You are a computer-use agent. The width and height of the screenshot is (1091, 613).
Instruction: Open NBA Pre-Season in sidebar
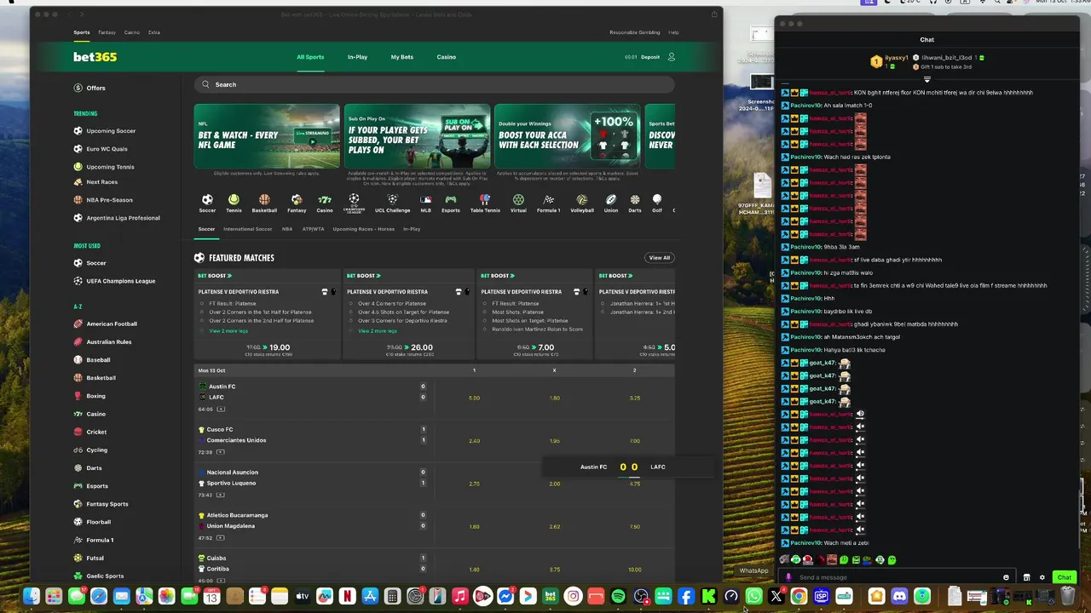coord(109,200)
